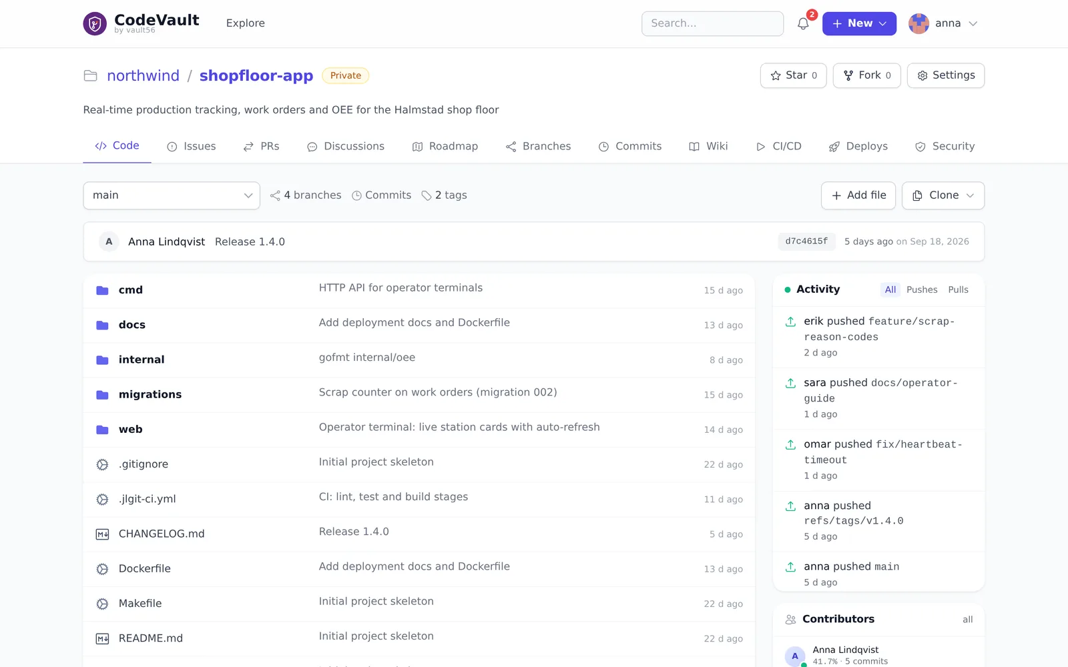Click the Dockerfile file icon

click(x=102, y=569)
